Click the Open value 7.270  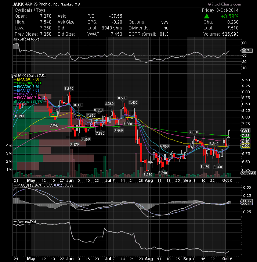(46, 16)
